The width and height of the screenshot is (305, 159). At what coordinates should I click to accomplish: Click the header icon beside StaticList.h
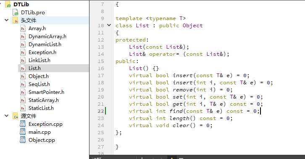[x=23, y=108]
